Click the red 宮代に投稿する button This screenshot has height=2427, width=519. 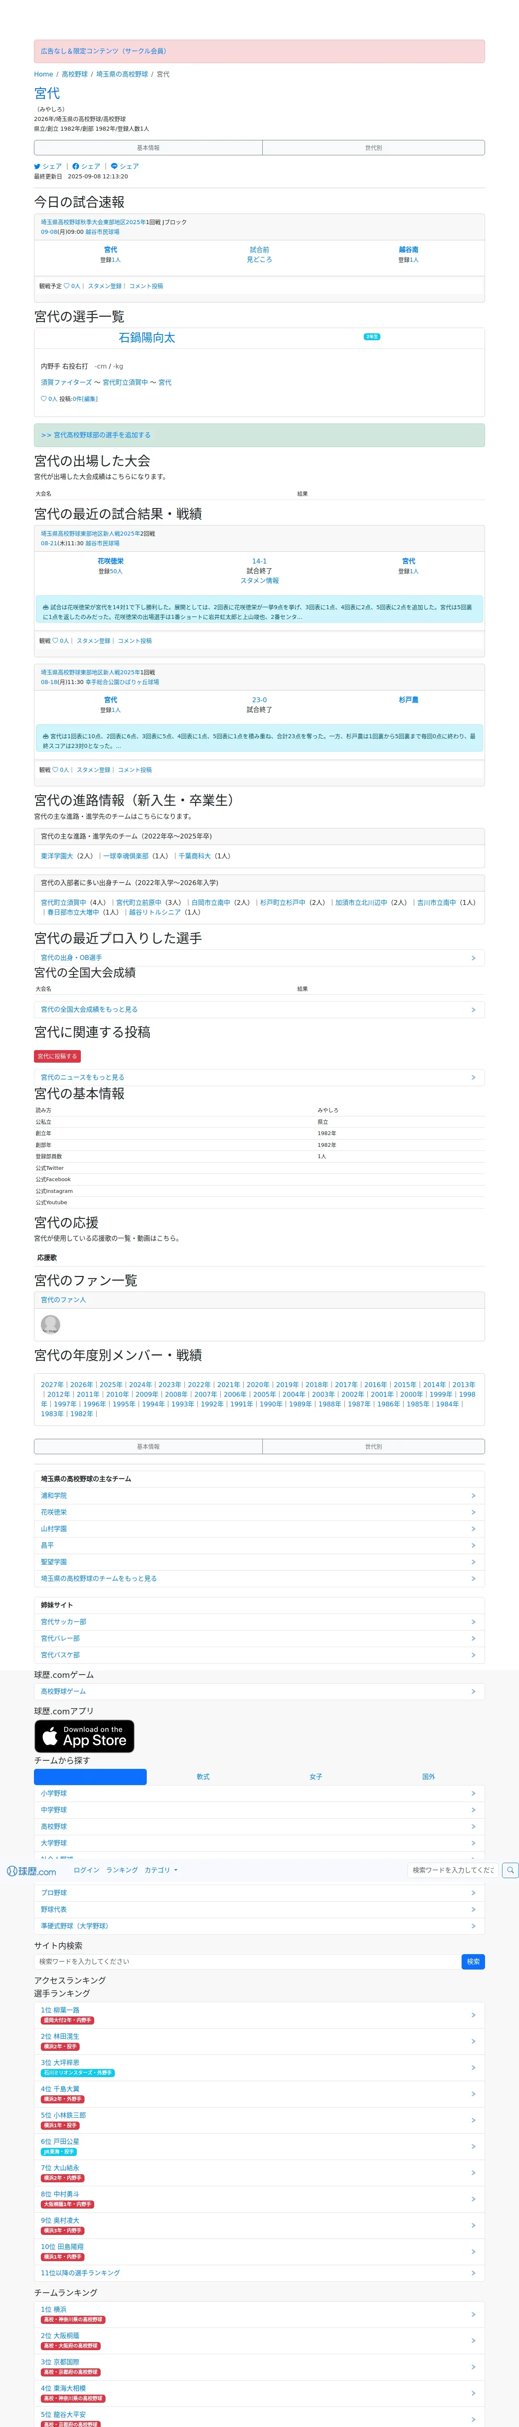[57, 1057]
